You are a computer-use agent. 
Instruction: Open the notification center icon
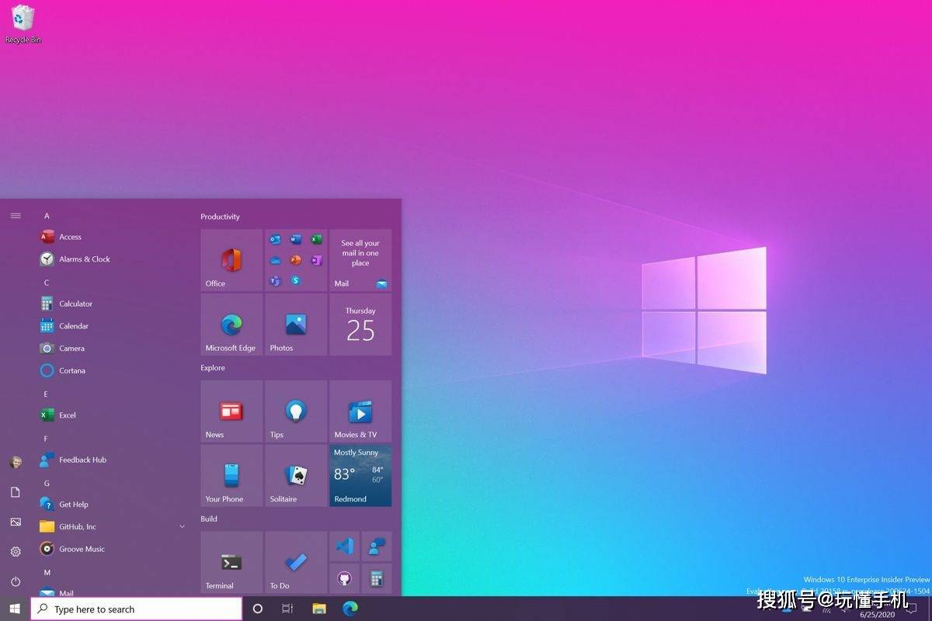click(912, 609)
